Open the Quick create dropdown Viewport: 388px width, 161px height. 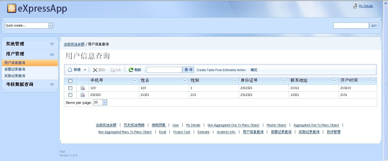tap(51, 26)
